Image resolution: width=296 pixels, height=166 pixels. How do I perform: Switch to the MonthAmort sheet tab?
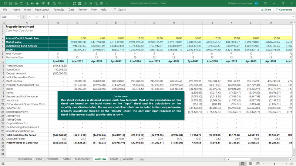(83, 159)
